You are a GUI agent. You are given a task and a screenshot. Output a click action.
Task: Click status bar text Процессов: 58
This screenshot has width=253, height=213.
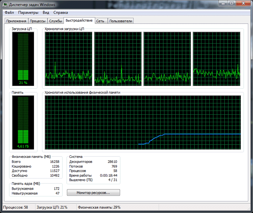coord(16,207)
